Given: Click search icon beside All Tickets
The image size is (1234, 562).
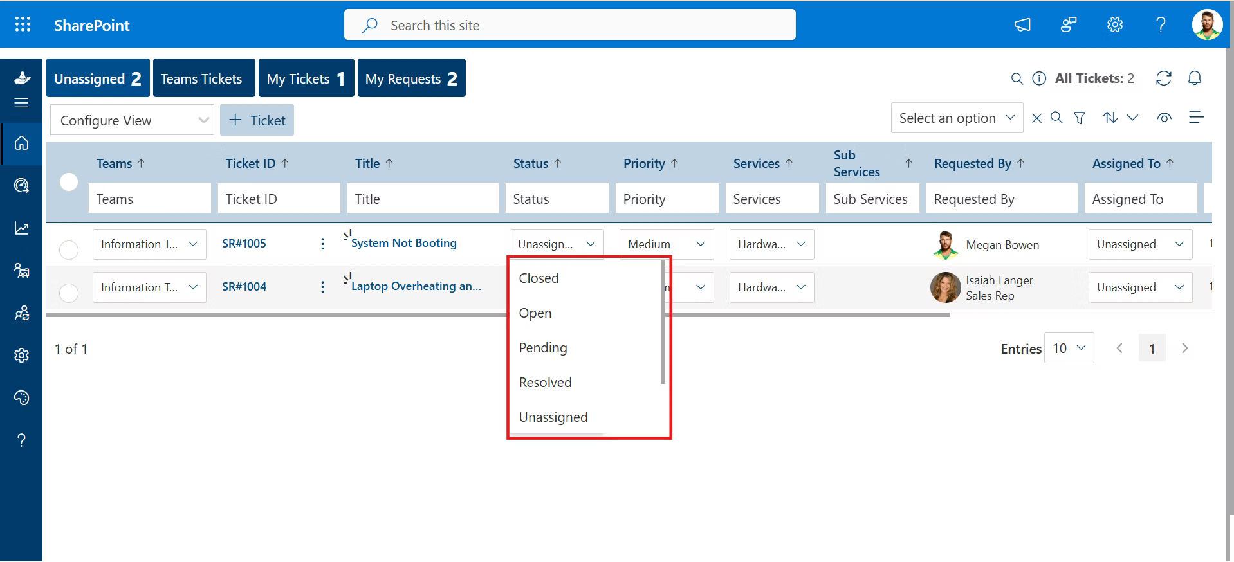Looking at the screenshot, I should (1017, 78).
